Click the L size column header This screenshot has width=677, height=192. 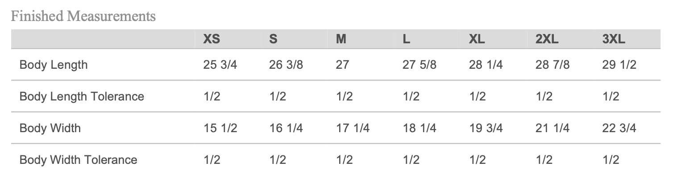tap(406, 39)
